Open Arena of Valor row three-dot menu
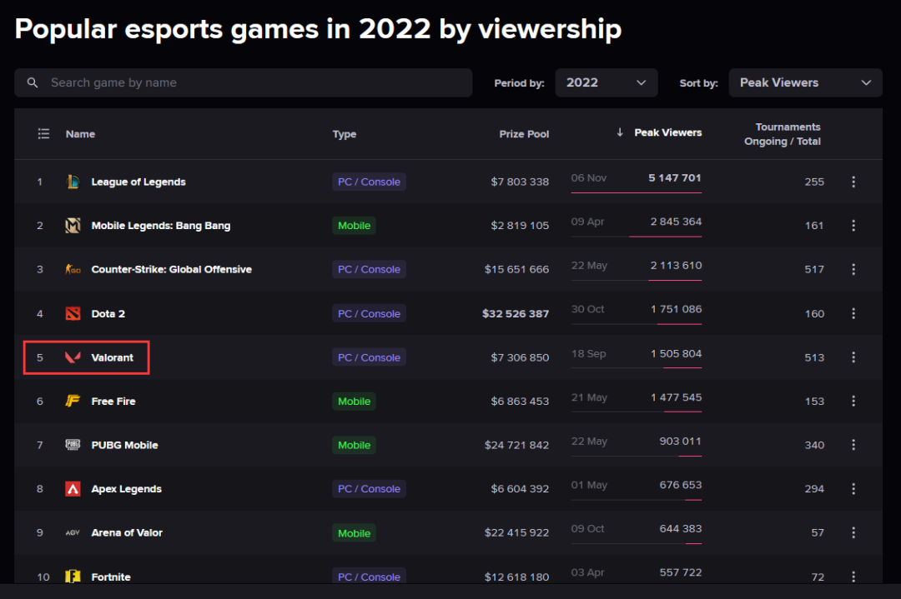901x599 pixels. coord(853,532)
